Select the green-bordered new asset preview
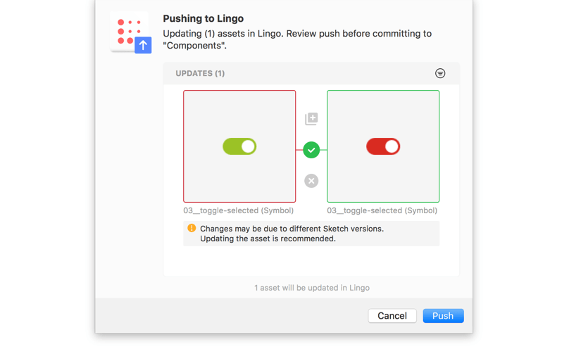Screen dimensions: 569x349 click(x=383, y=113)
